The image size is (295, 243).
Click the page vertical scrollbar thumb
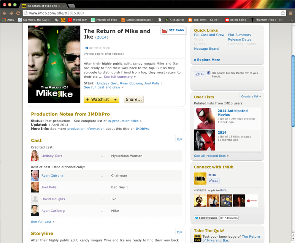click(x=293, y=91)
